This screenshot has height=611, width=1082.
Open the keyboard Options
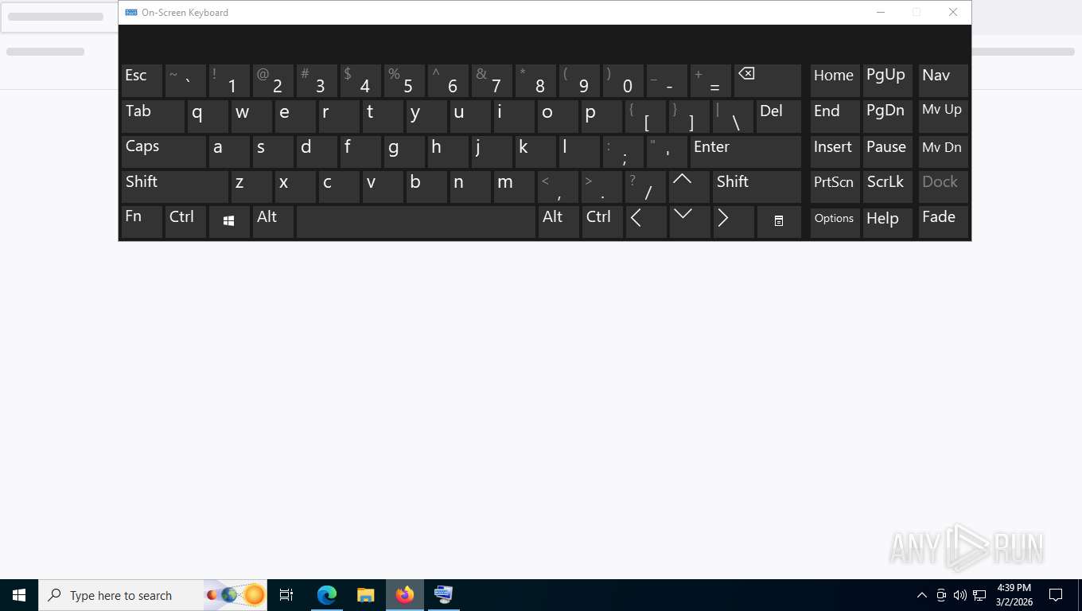tap(835, 221)
